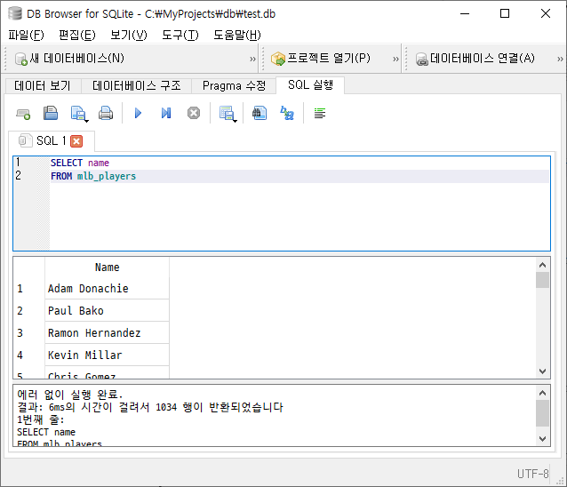The height and width of the screenshot is (487, 567).
Task: Click message pane scroll down arrow
Action: coord(542,438)
